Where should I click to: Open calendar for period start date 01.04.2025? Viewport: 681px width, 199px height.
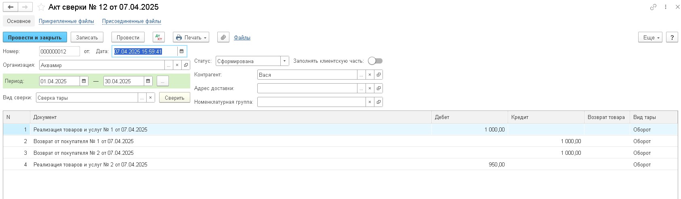pyautogui.click(x=84, y=81)
